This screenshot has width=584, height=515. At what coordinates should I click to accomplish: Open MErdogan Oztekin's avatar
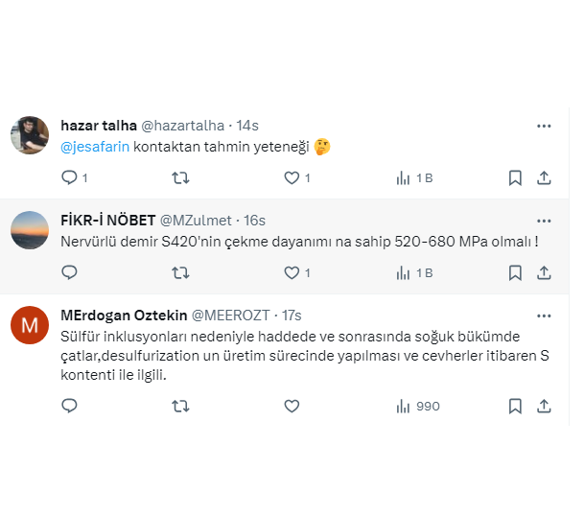click(30, 325)
